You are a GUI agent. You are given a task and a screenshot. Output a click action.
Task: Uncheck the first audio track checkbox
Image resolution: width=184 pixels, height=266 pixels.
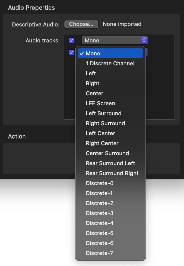pyautogui.click(x=71, y=40)
